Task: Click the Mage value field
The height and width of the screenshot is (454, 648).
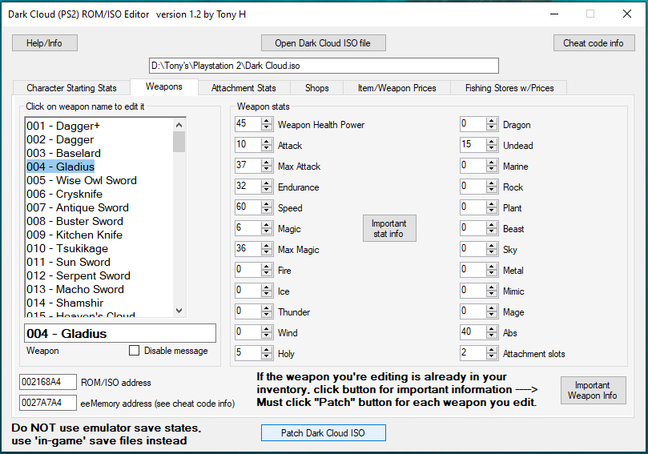Action: click(473, 311)
